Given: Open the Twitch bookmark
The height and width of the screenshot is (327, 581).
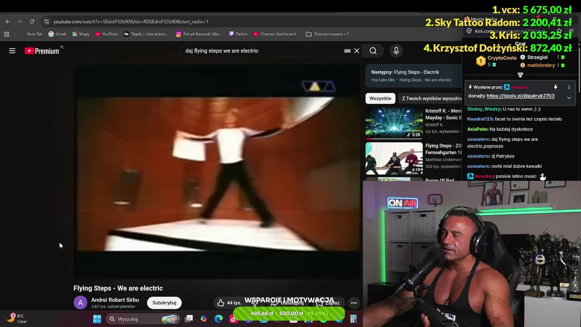Looking at the screenshot, I should point(238,34).
